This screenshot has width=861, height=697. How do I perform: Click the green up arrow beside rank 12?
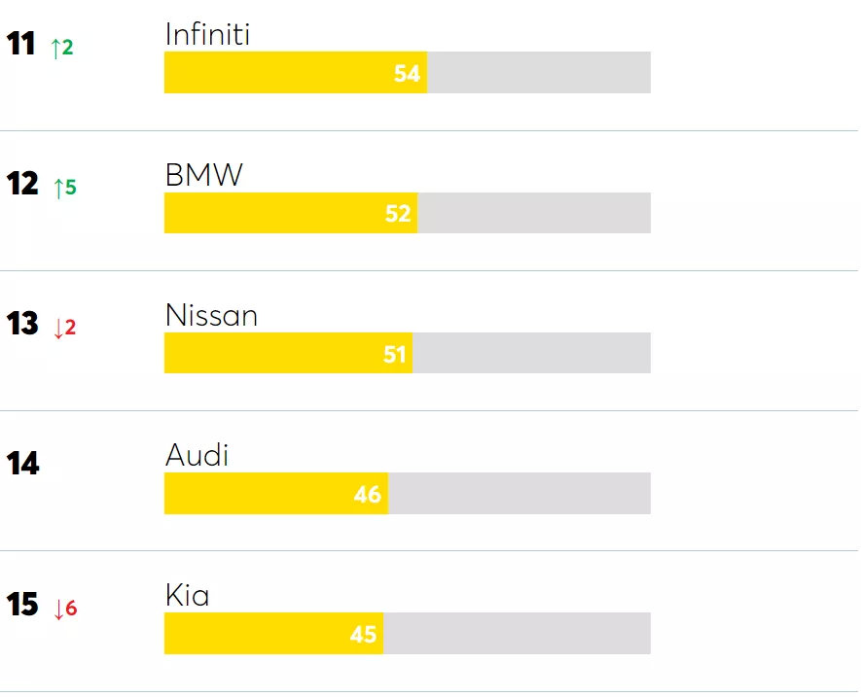(58, 188)
